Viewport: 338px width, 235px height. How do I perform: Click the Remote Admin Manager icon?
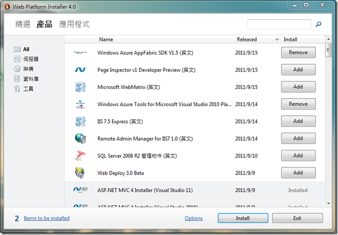click(81, 139)
